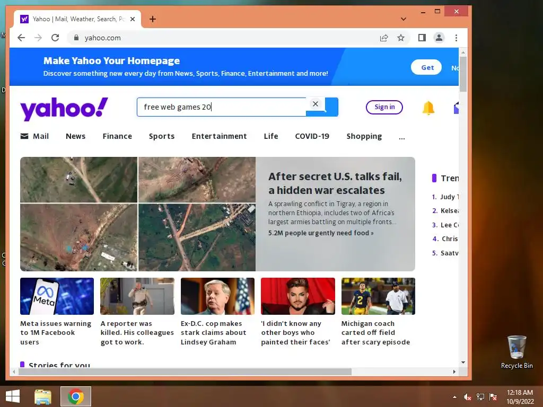Image resolution: width=543 pixels, height=407 pixels.
Task: Open File Explorer from the taskbar
Action: tap(43, 396)
